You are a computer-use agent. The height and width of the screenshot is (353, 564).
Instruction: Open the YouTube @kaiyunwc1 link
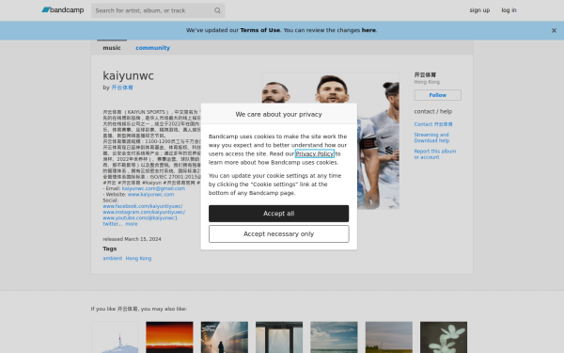pyautogui.click(x=140, y=218)
